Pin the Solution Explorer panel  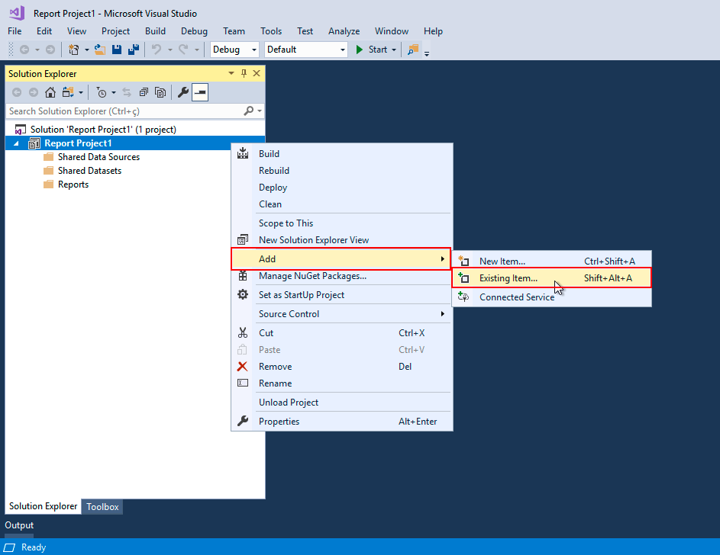tap(244, 73)
